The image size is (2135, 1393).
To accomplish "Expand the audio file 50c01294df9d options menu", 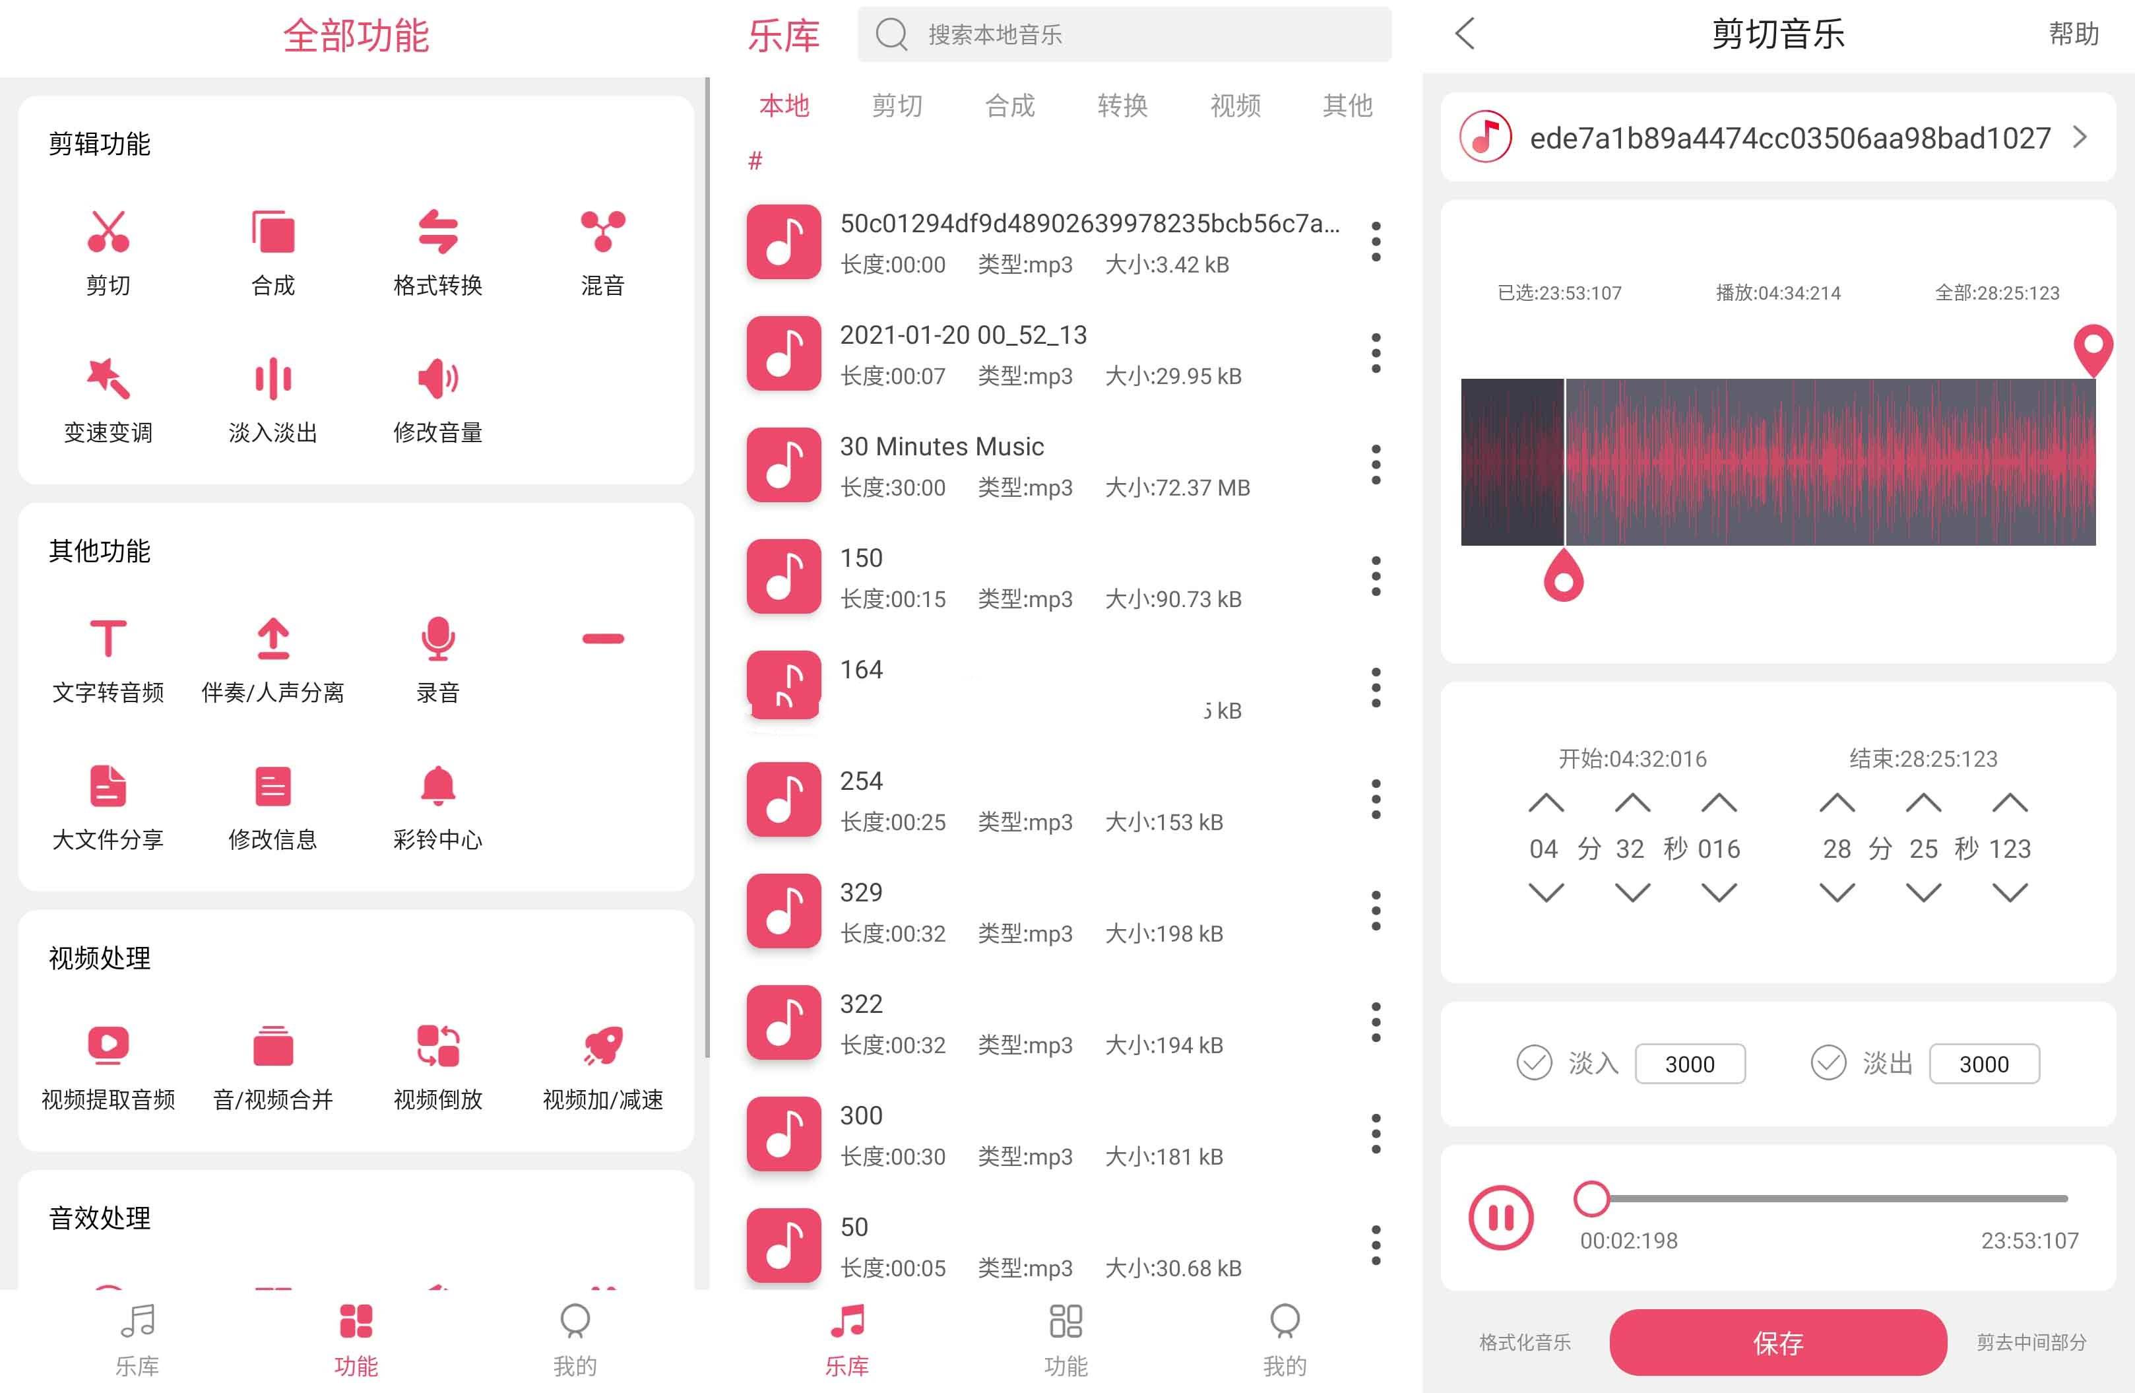I will 1379,242.
